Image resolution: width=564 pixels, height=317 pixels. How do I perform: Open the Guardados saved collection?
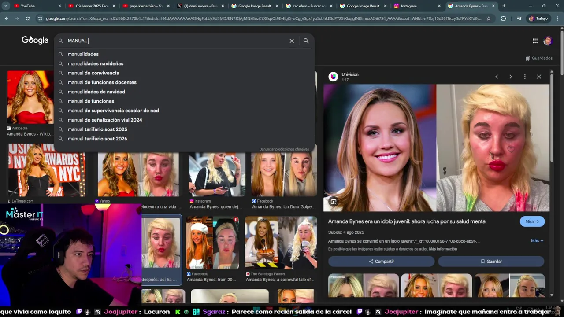[539, 58]
